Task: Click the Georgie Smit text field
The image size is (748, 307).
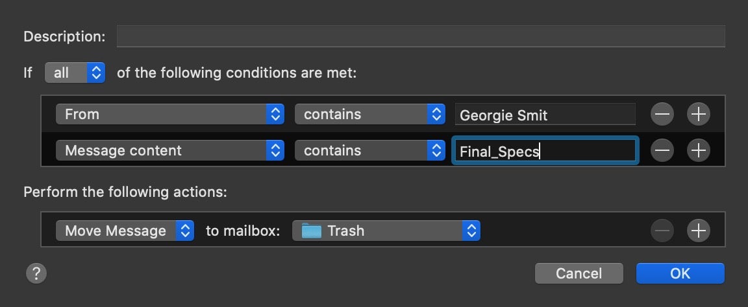Action: (544, 115)
